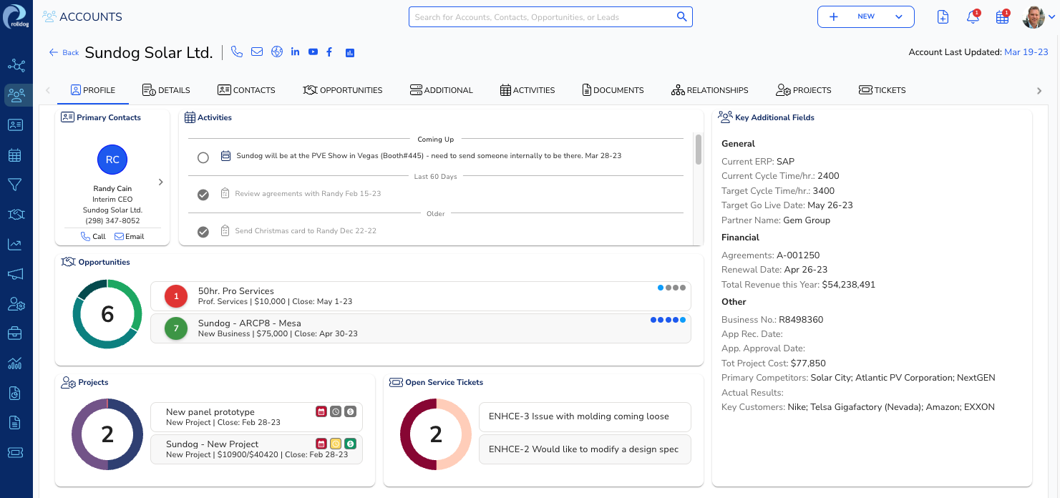
Task: Click the phone icon near the account name
Action: [237, 52]
